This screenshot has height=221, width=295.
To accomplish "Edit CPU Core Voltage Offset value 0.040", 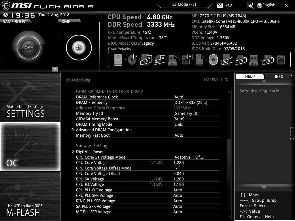I will click(178, 174).
